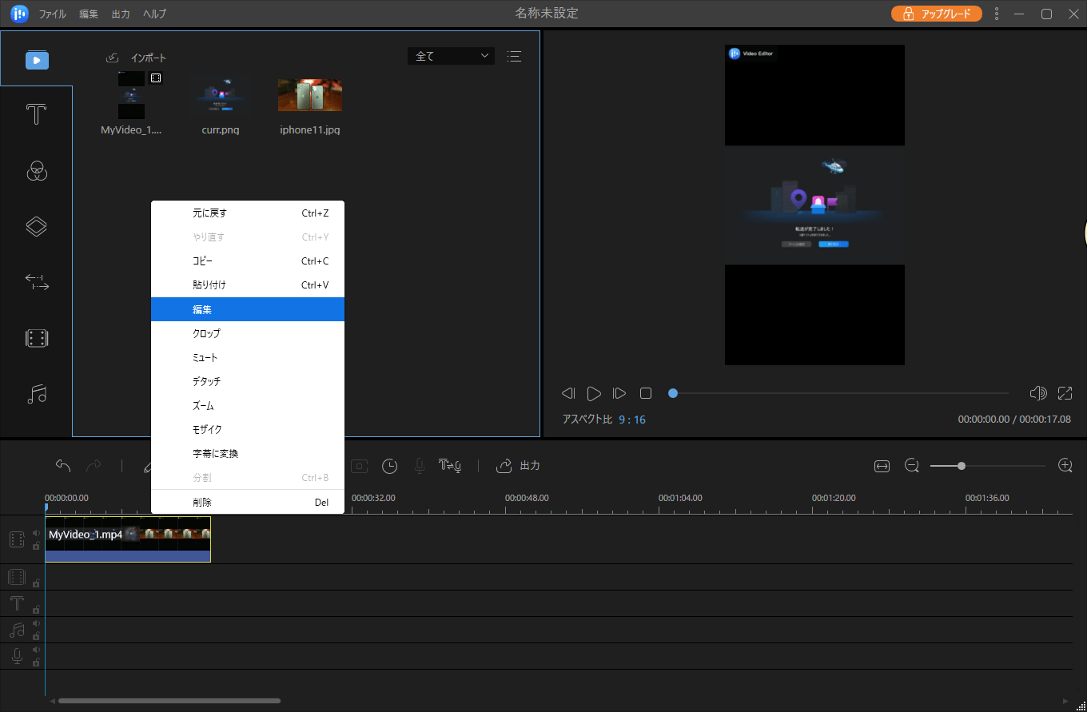
Task: Open the Overlays tab with stacked layers icon
Action: coord(37,227)
